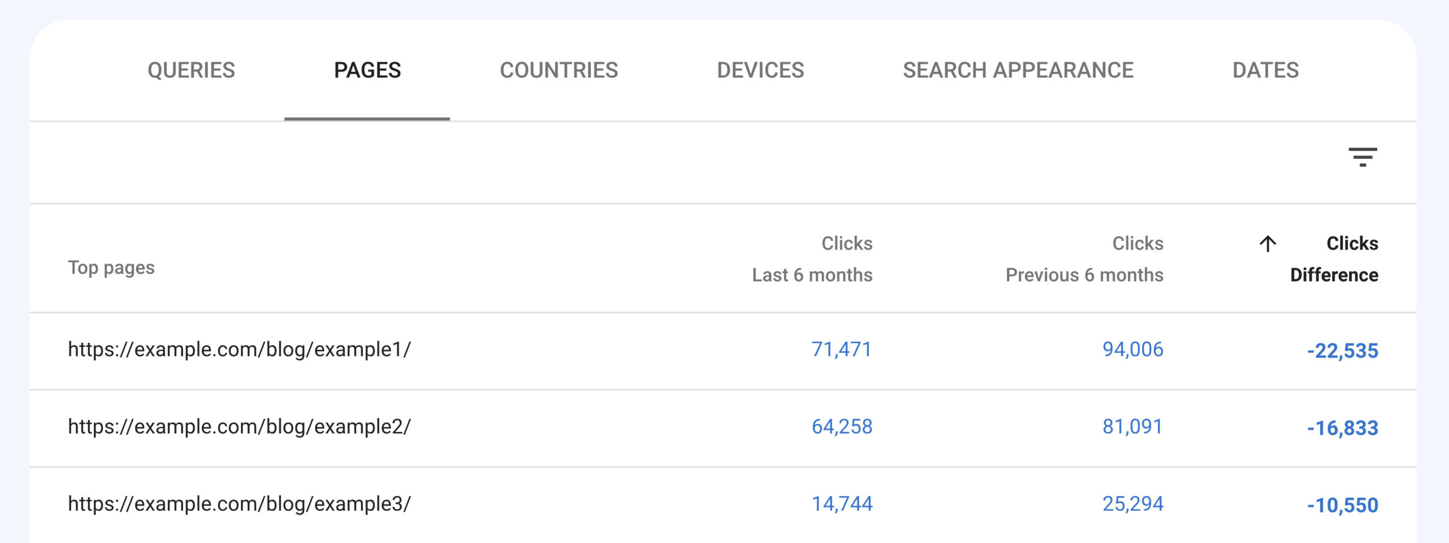Select the Pages tab
This screenshot has height=543, width=1449.
[367, 70]
